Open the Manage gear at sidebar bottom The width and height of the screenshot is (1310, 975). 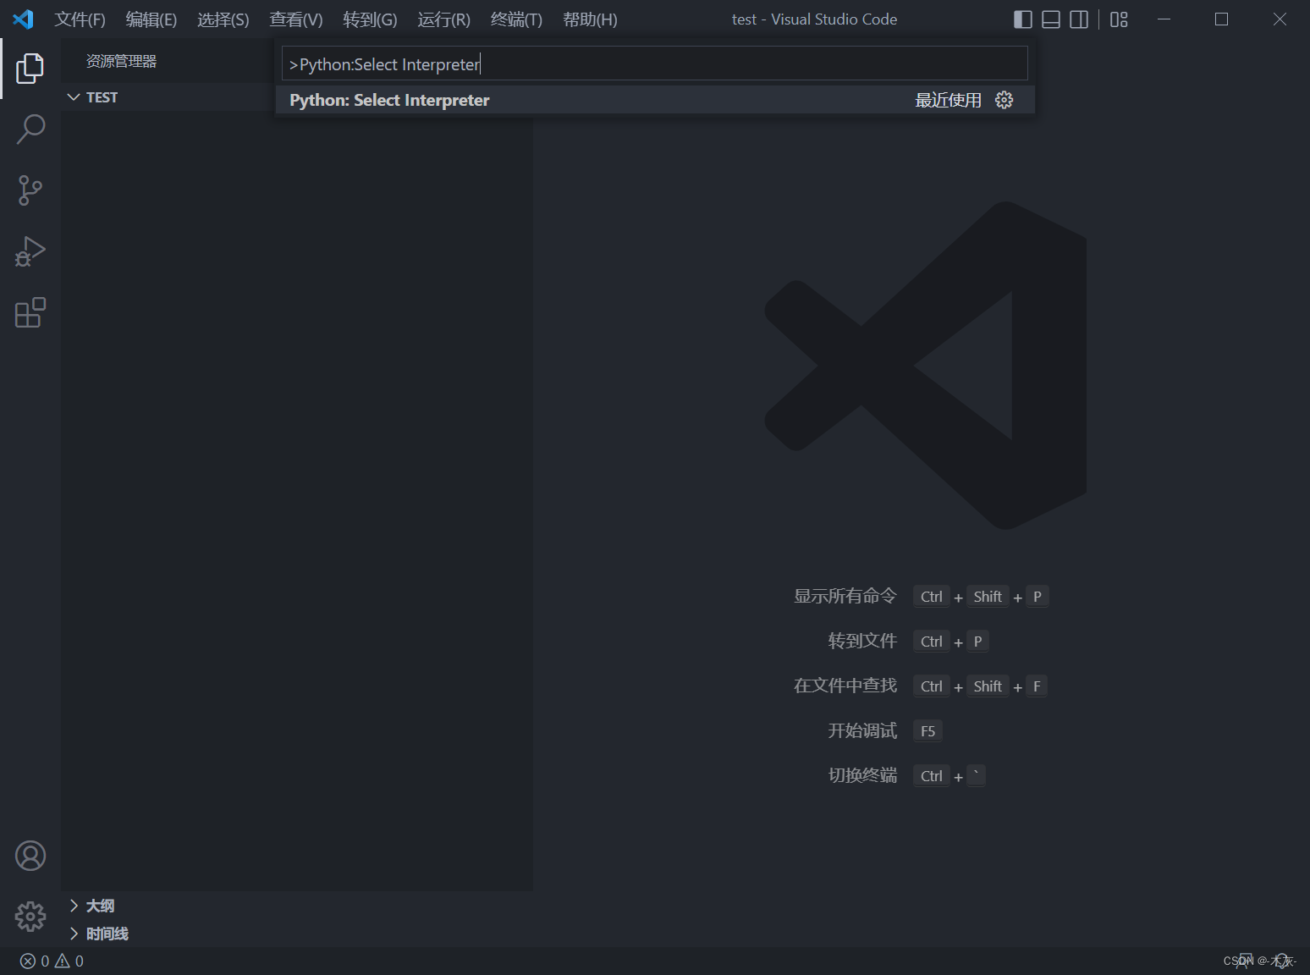(30, 917)
